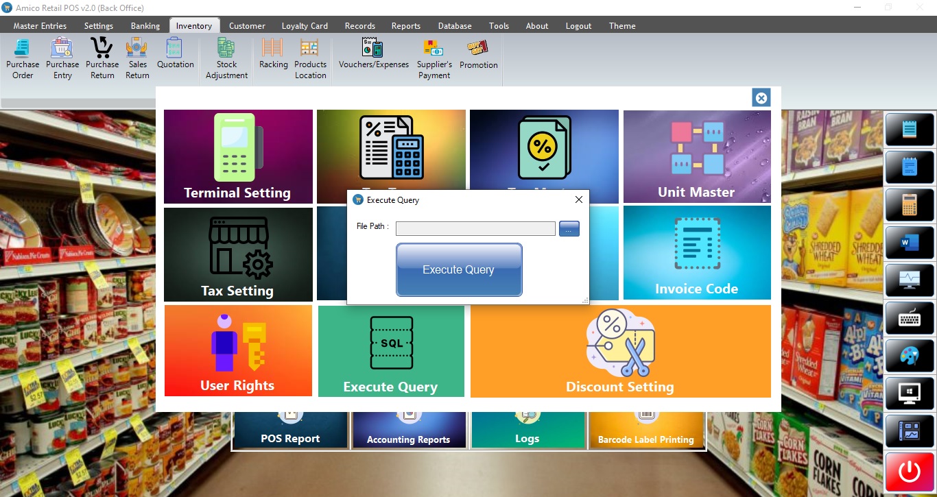Open the User Rights tile
This screenshot has height=497, width=937.
pyautogui.click(x=237, y=351)
